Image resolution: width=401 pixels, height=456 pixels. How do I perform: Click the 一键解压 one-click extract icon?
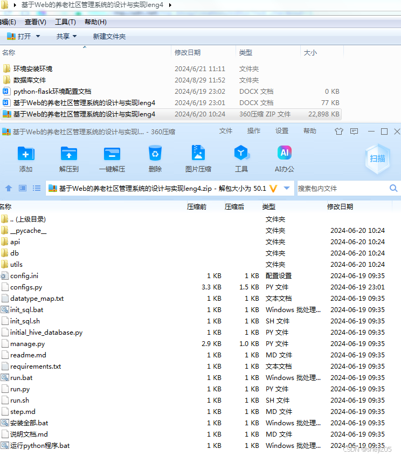[112, 154]
